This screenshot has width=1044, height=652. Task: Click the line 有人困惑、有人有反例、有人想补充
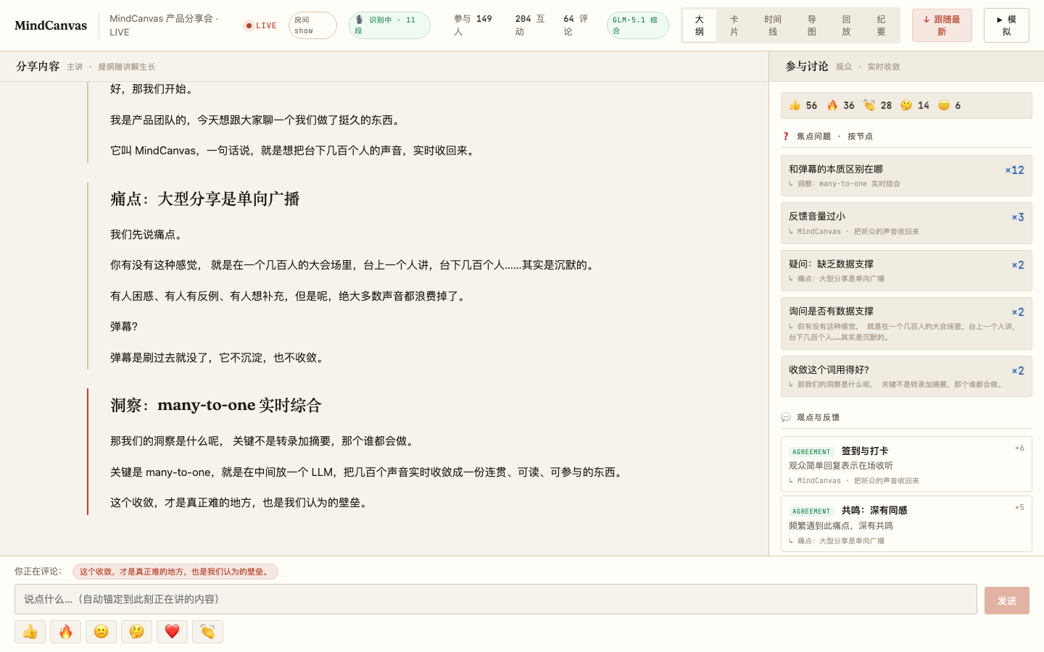(289, 296)
